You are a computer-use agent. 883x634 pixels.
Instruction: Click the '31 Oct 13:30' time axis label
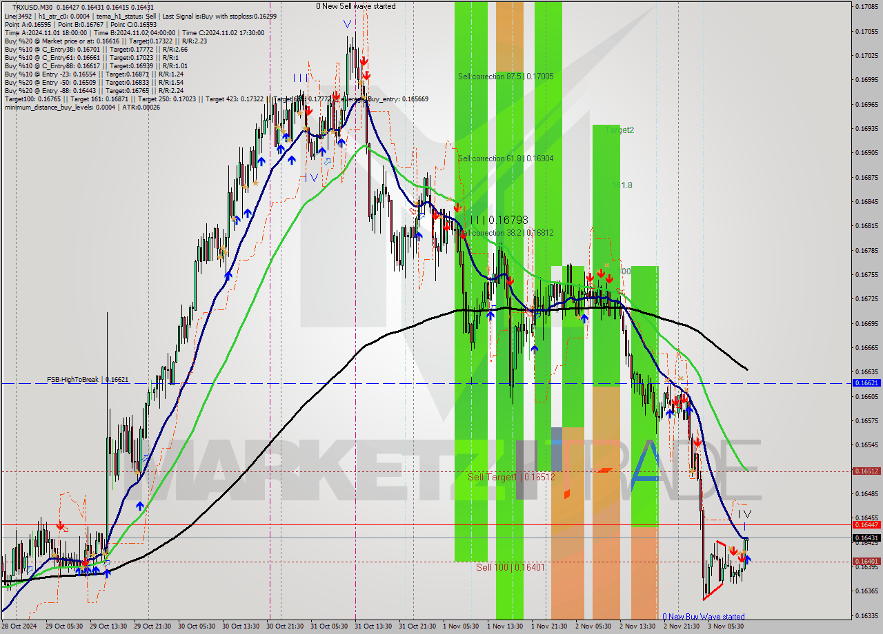pos(373,626)
